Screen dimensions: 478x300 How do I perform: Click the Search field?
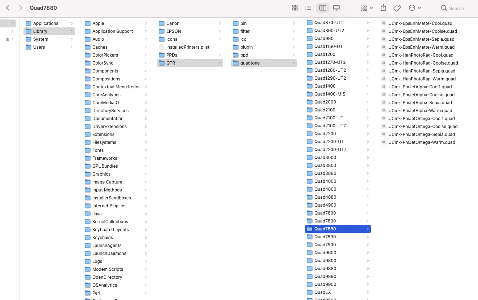pyautogui.click(x=459, y=8)
